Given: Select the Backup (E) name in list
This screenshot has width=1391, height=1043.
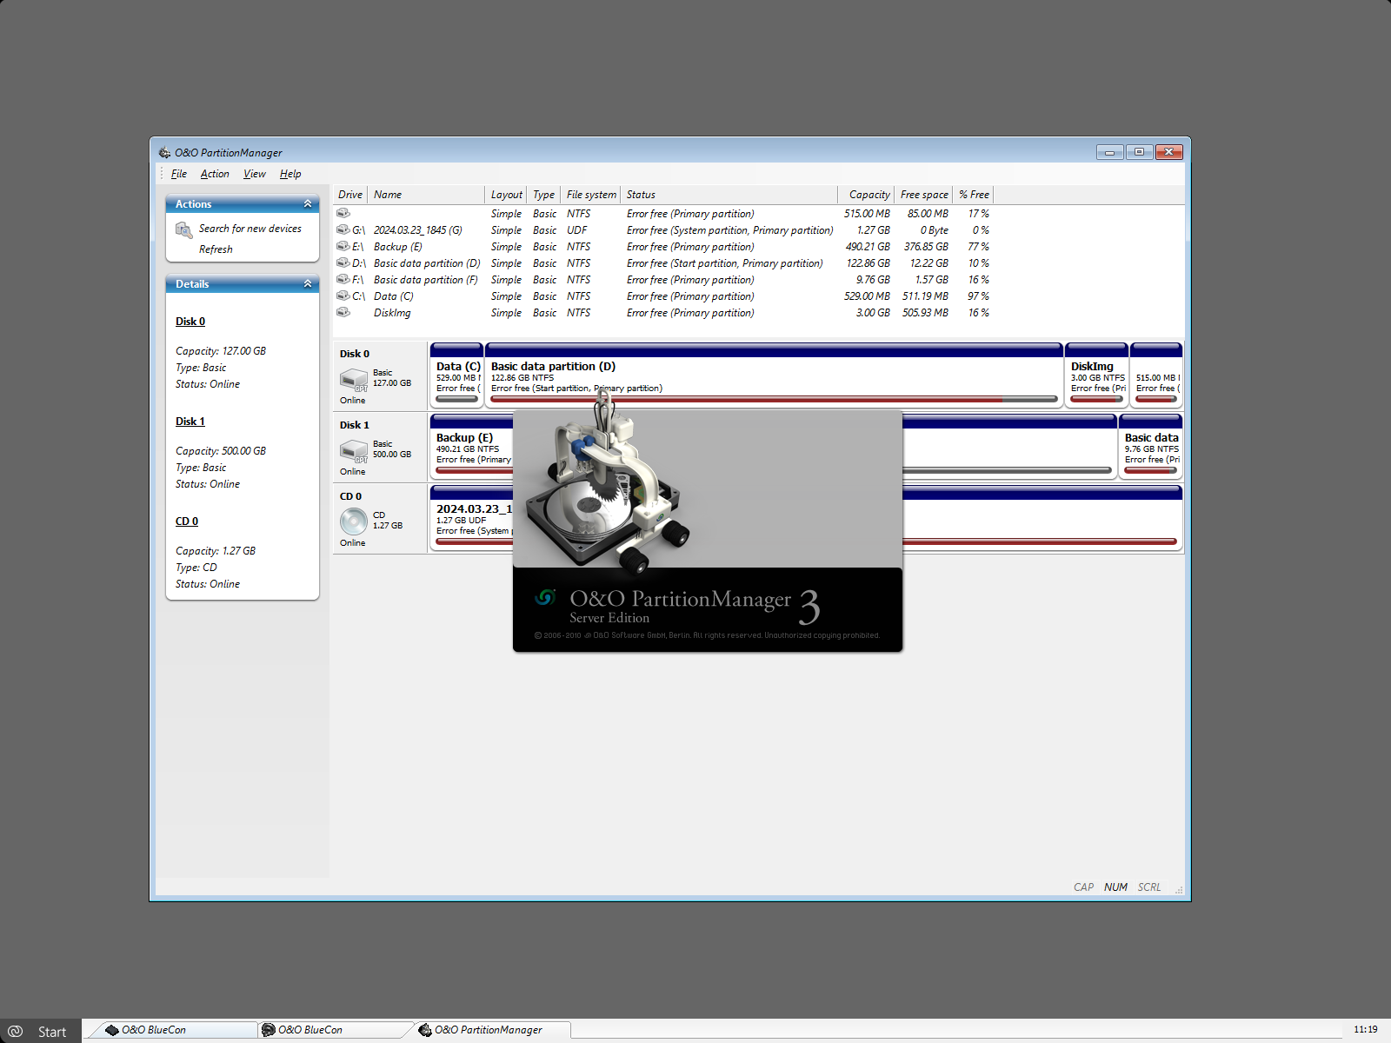Looking at the screenshot, I should [x=397, y=247].
